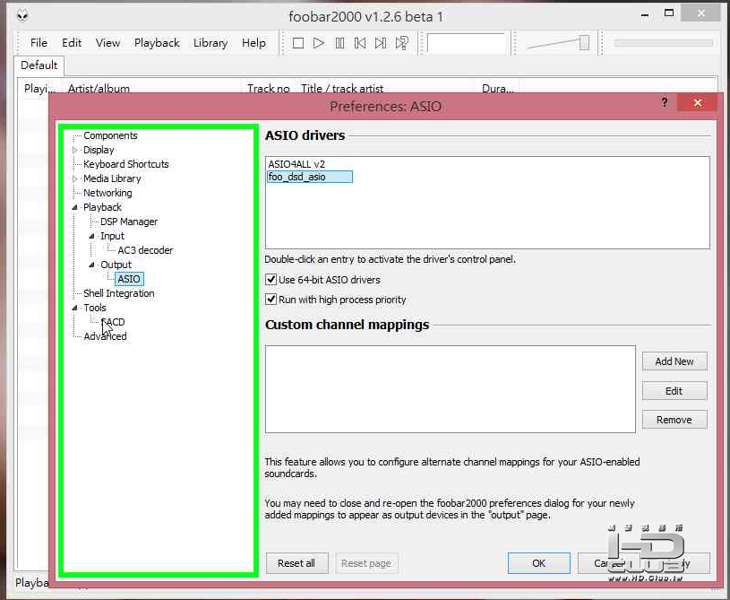Collapse the Output node arrow
Image resolution: width=730 pixels, height=600 pixels.
point(91,265)
